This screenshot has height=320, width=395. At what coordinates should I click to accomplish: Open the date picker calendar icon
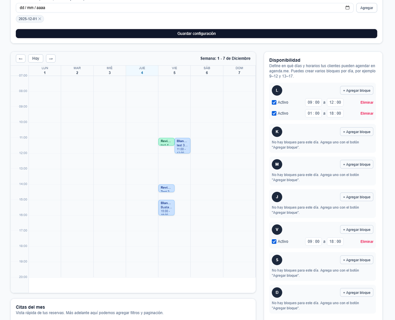tap(347, 7)
